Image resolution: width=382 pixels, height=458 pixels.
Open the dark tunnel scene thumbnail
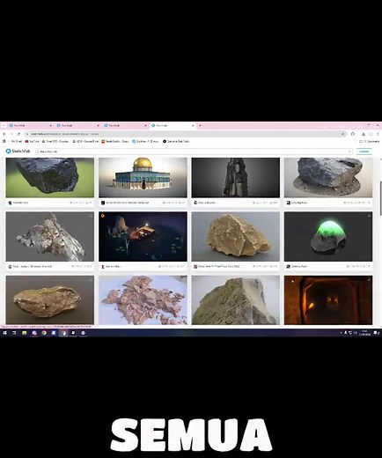click(x=328, y=300)
